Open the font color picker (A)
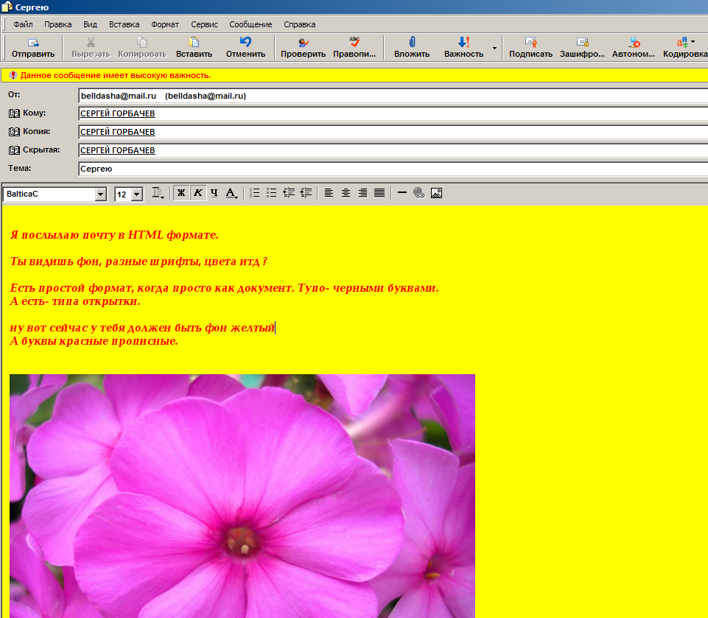Screen dimensions: 708x618 (231, 193)
